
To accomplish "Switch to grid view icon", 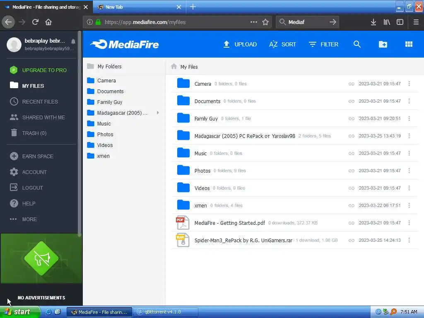I will click(x=409, y=44).
